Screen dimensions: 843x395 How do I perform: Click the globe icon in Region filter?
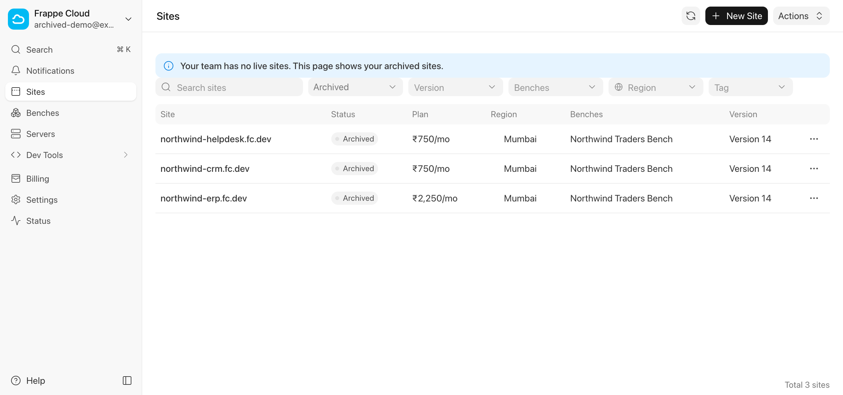tap(619, 87)
